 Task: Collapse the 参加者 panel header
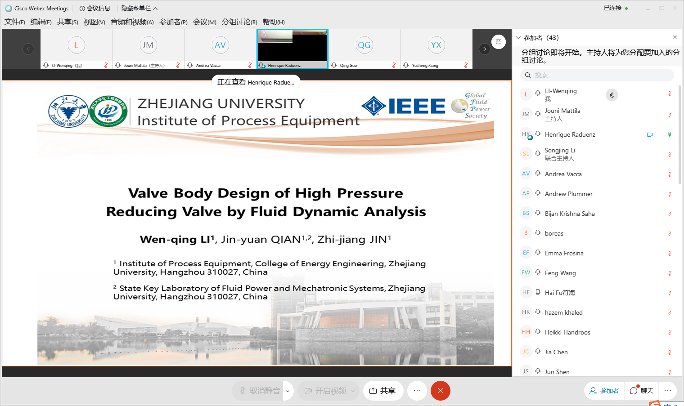click(518, 38)
